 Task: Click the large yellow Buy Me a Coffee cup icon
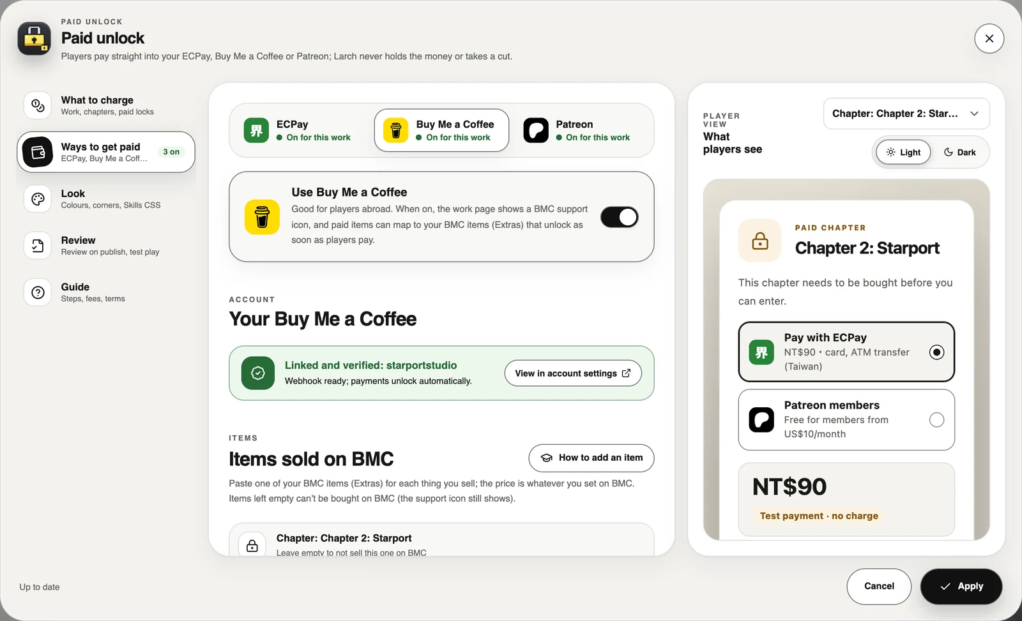click(262, 217)
